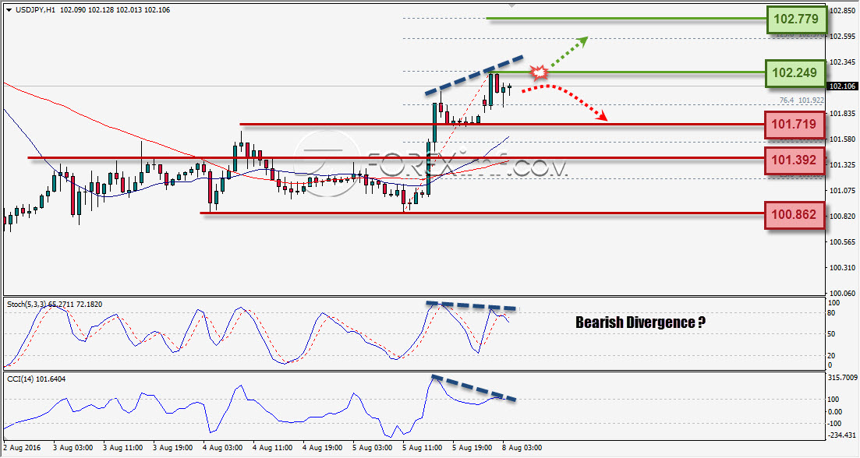Image resolution: width=860 pixels, height=458 pixels.
Task: Click the 4 Aug 11:00 time axis label
Action: [x=273, y=448]
